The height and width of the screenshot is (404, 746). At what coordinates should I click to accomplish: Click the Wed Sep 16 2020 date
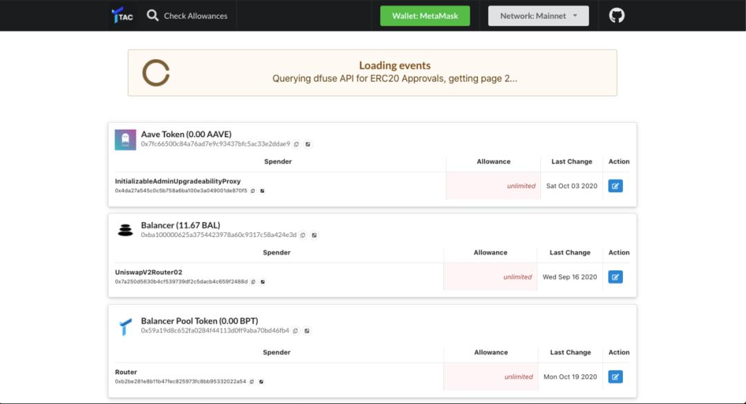point(569,276)
